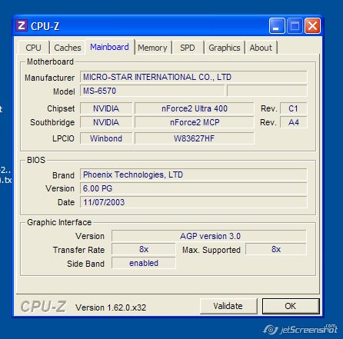Select the BIOS version 6.00 PG field

(x=193, y=188)
